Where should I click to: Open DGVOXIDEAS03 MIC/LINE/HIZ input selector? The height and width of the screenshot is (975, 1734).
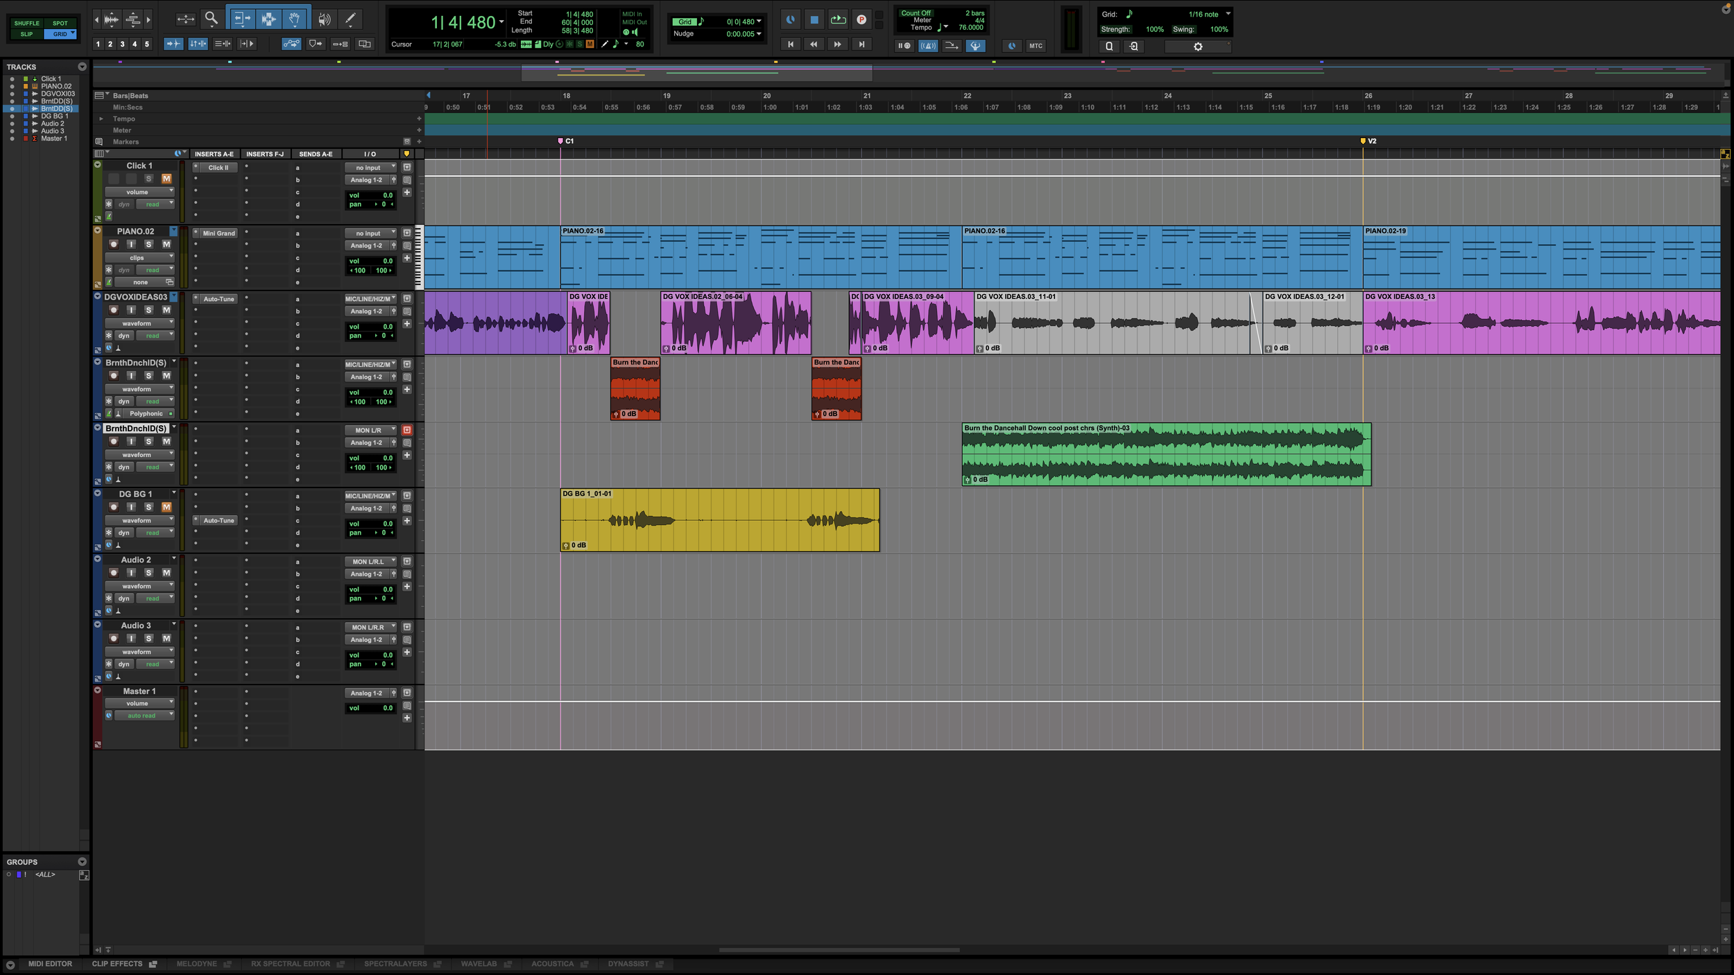371,299
